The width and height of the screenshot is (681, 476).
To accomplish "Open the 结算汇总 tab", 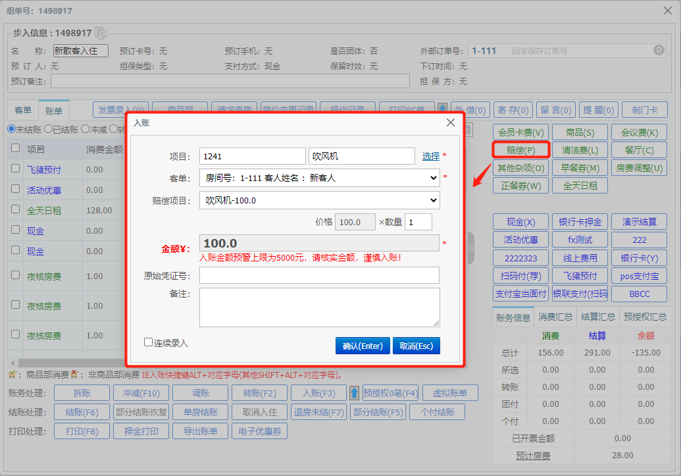I will (597, 317).
